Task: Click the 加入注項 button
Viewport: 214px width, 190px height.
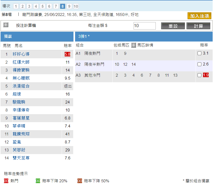Action: 199,16
